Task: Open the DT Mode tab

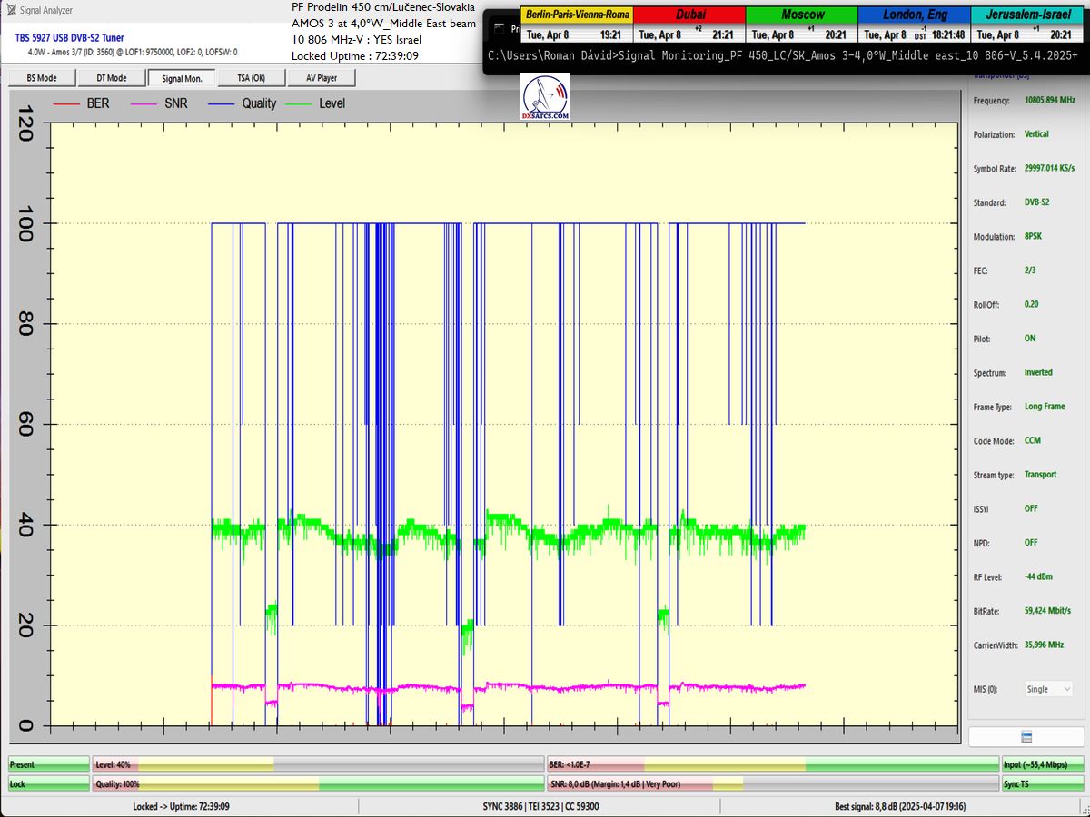Action: point(111,78)
